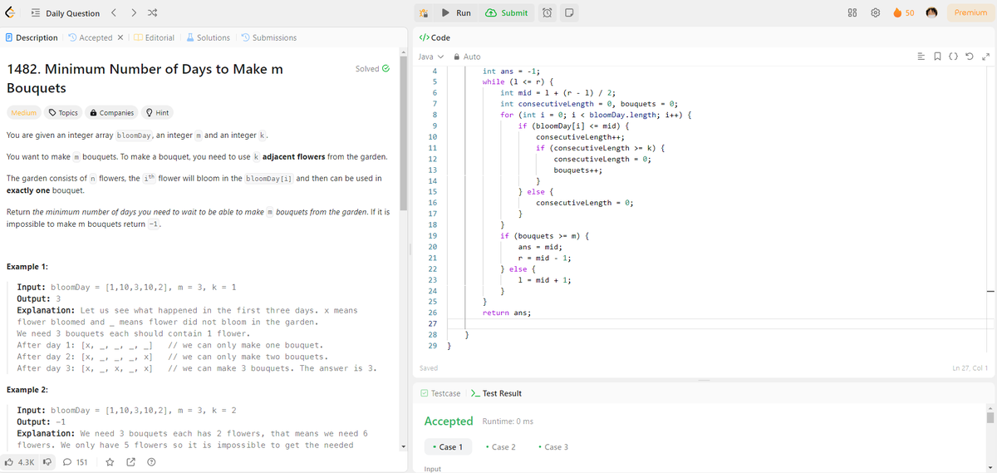Click the 4.3K like thumbs-up
This screenshot has height=473, width=997.
[20, 461]
